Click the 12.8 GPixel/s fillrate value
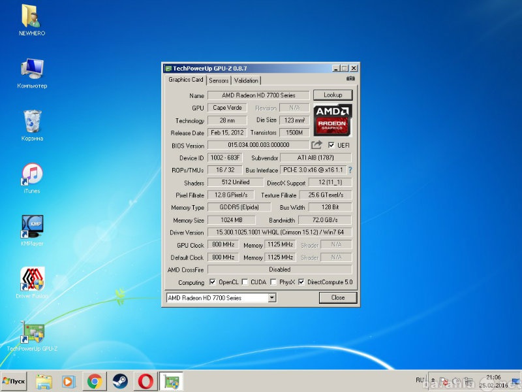The height and width of the screenshot is (392, 522). (231, 195)
